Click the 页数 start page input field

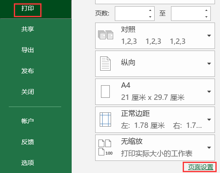pyautogui.click(x=132, y=13)
